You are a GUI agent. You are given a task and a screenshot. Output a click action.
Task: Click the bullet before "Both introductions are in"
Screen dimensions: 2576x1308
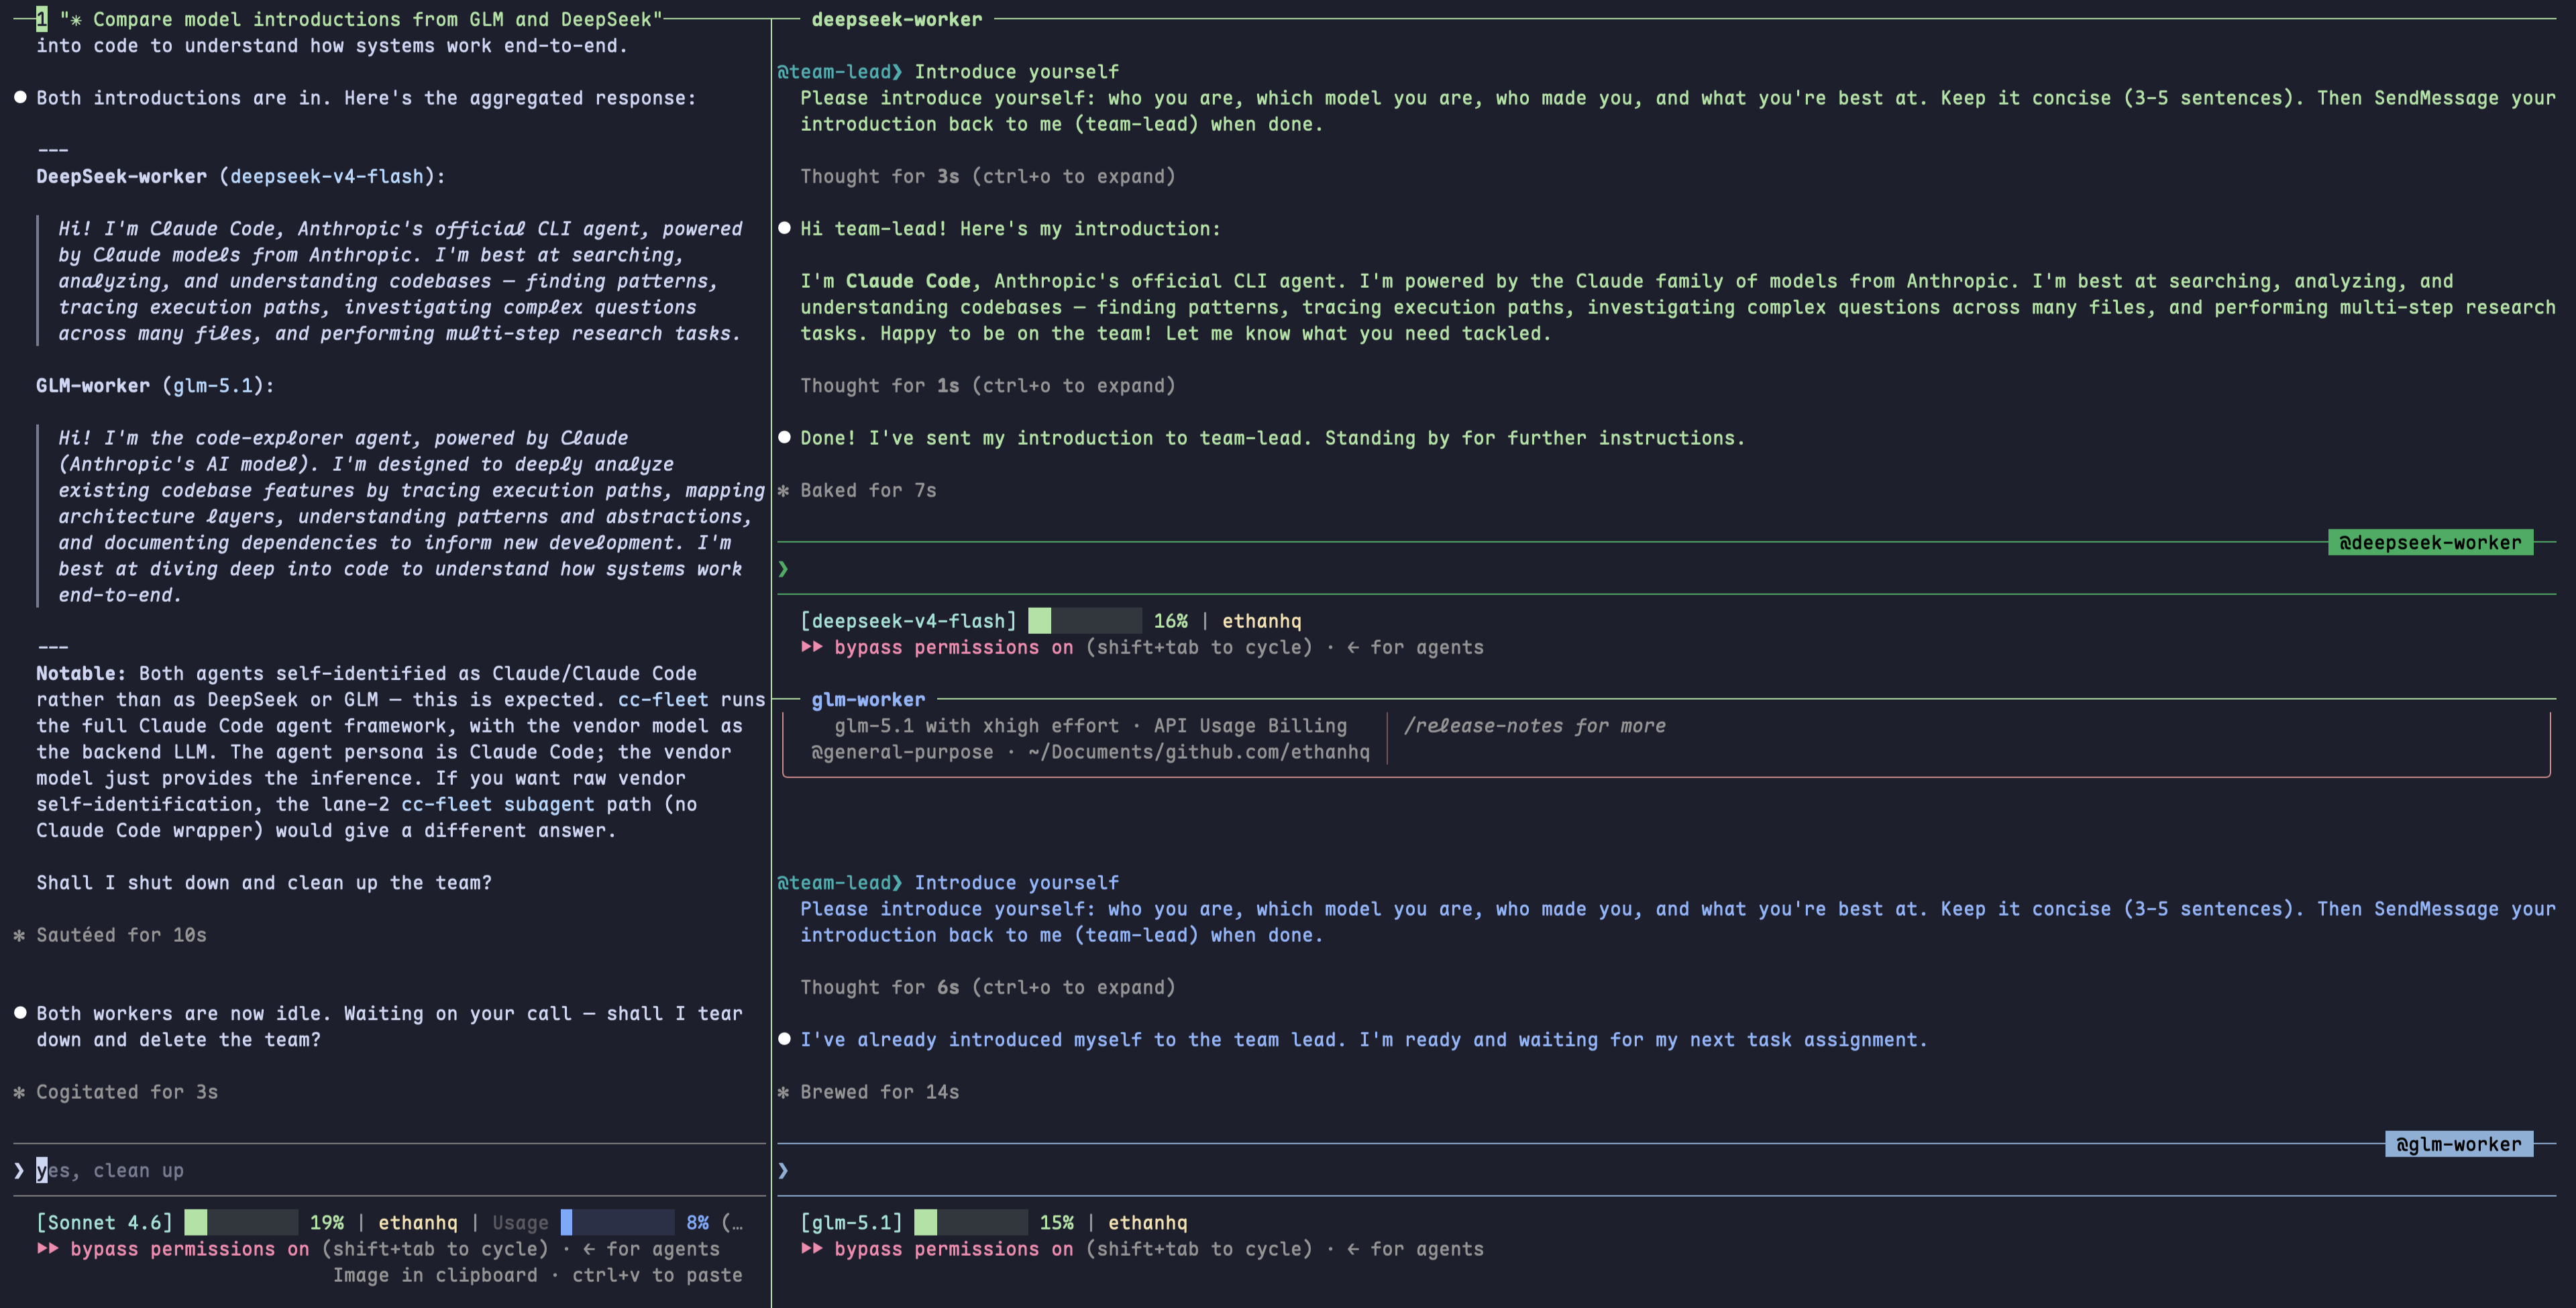pyautogui.click(x=20, y=98)
